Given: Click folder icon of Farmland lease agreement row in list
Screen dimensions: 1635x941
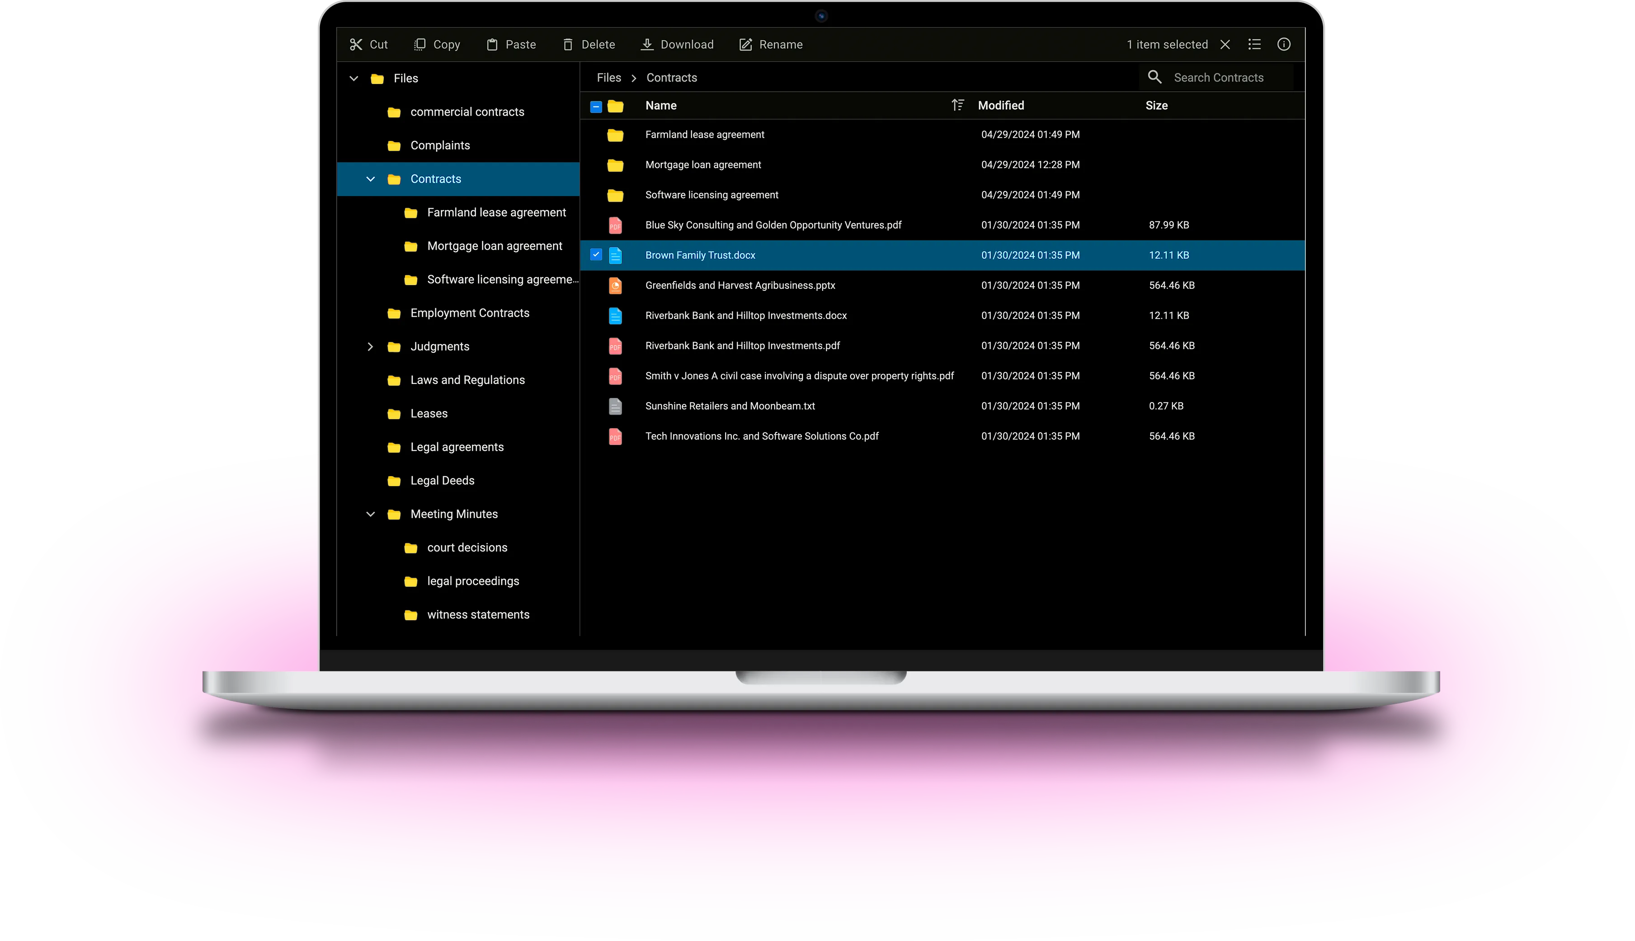Looking at the screenshot, I should [x=616, y=135].
